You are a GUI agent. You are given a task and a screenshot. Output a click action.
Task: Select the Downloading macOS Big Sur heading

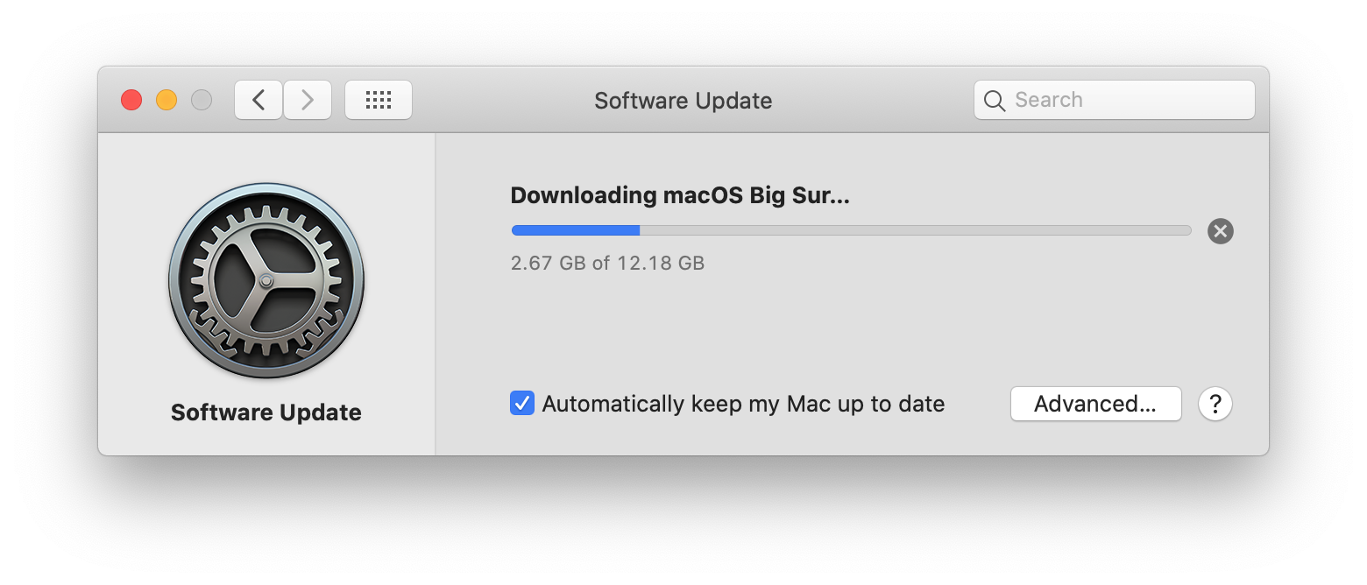(680, 195)
